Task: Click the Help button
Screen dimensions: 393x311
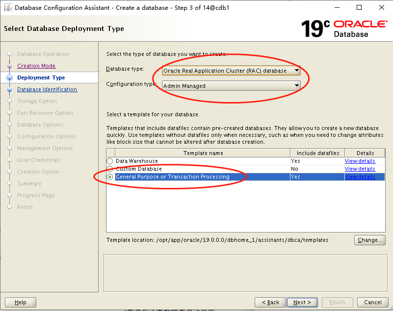Action: pyautogui.click(x=21, y=303)
